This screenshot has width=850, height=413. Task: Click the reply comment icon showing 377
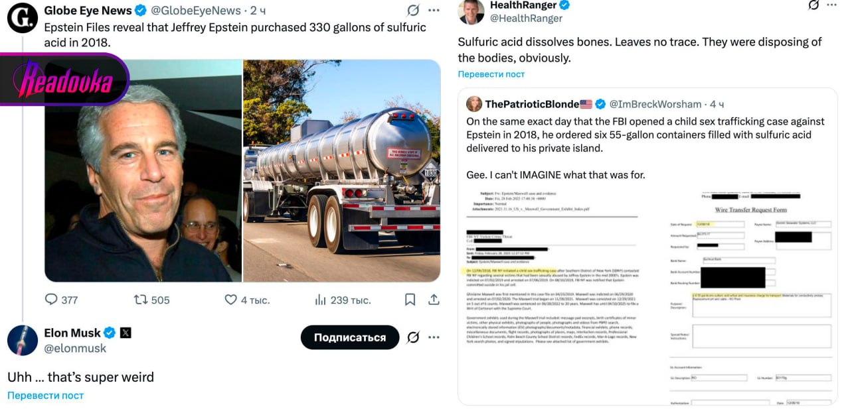pyautogui.click(x=52, y=300)
